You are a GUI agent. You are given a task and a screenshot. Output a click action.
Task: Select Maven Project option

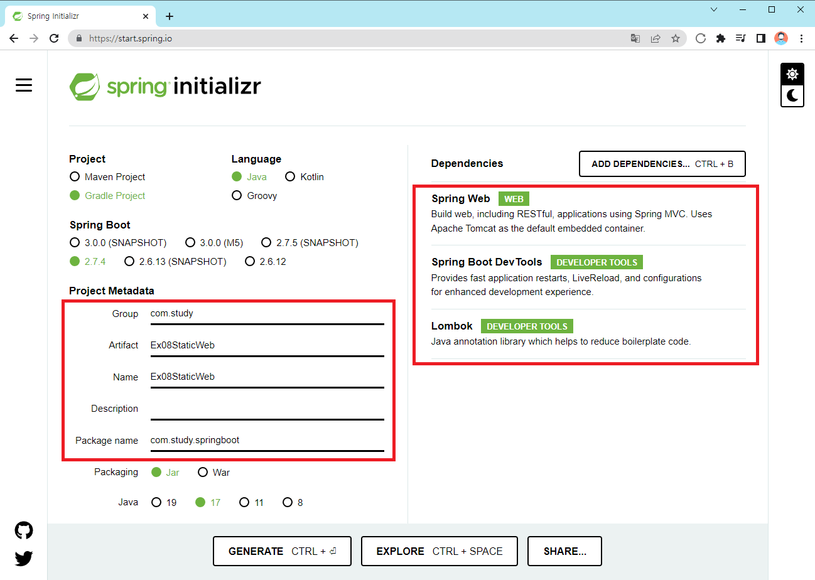tap(107, 177)
